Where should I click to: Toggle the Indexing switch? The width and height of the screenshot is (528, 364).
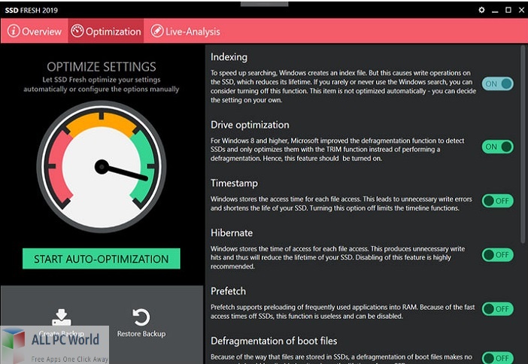(497, 83)
